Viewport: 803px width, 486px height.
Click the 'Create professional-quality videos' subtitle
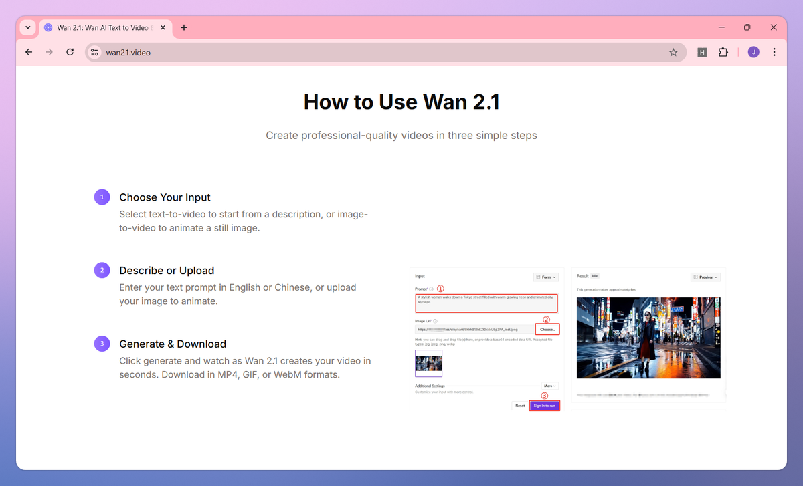click(x=401, y=135)
